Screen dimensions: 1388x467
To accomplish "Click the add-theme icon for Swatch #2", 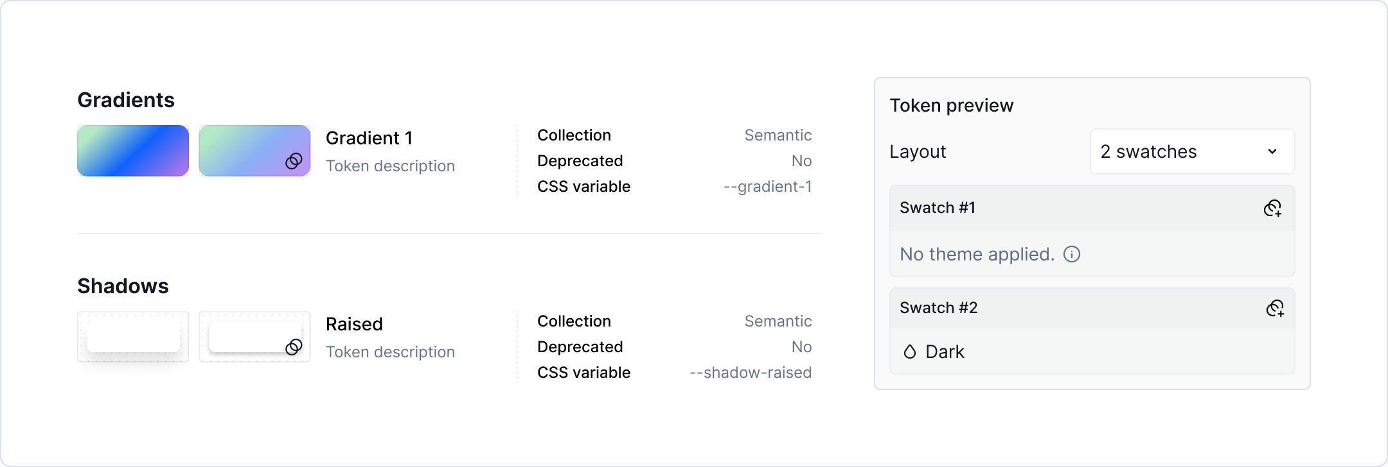I will [x=1276, y=307].
